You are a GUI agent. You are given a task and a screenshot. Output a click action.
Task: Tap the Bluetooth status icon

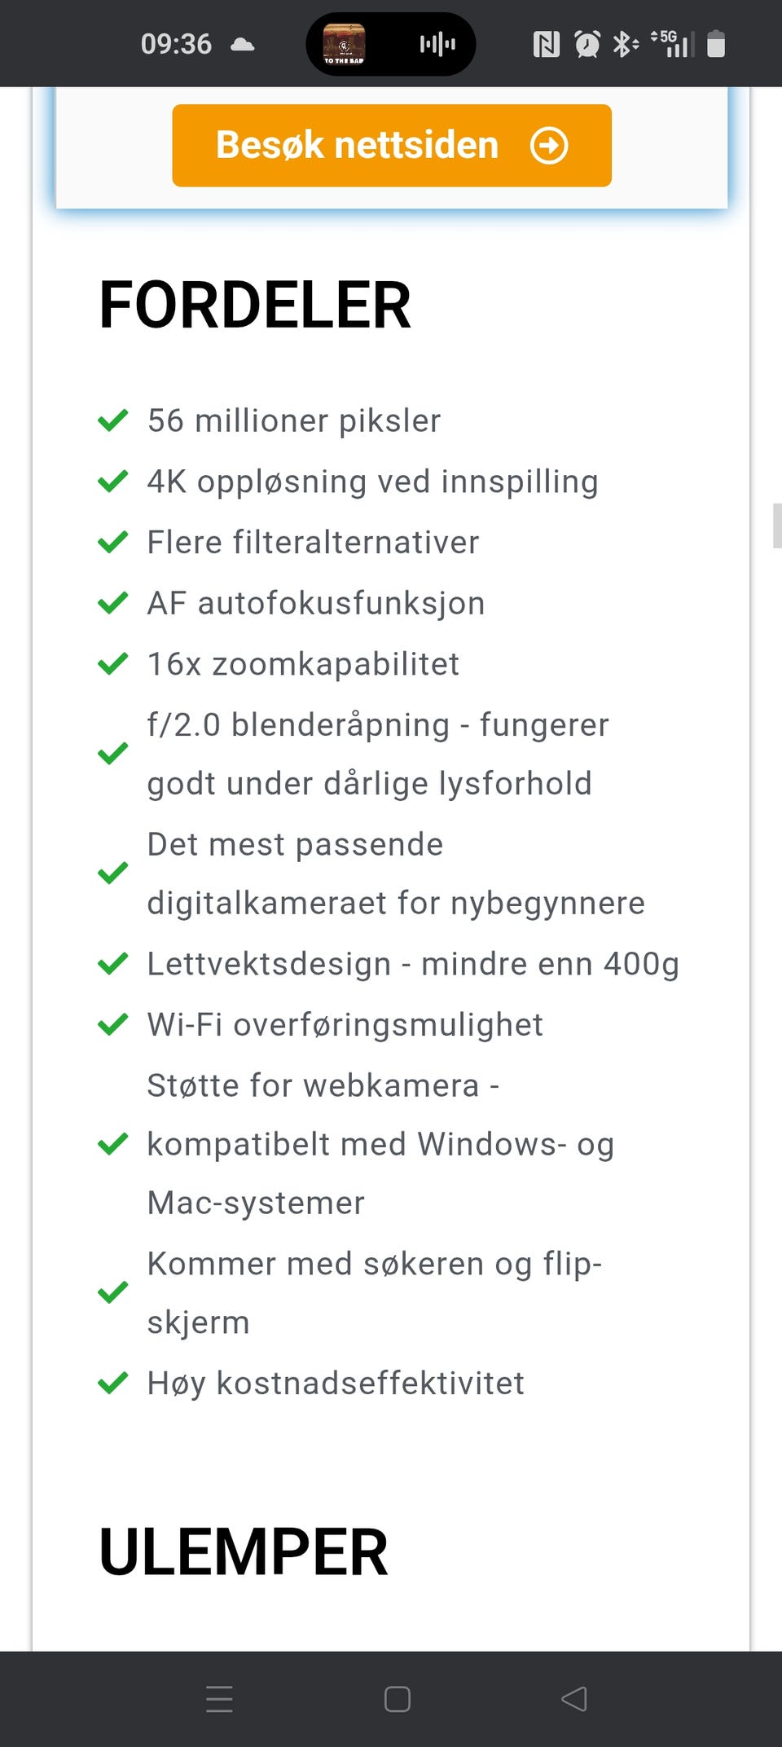[625, 44]
